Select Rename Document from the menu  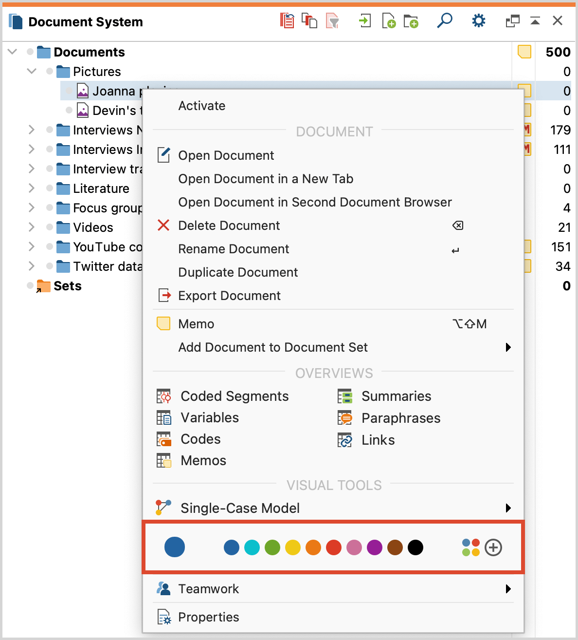point(234,249)
